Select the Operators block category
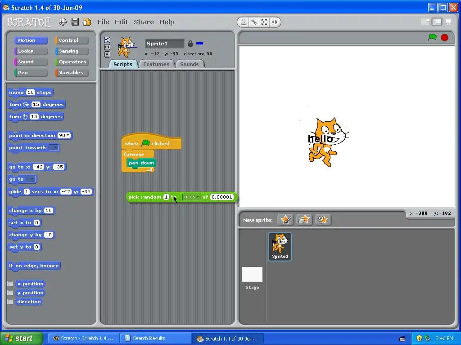461x345 pixels. point(72,62)
